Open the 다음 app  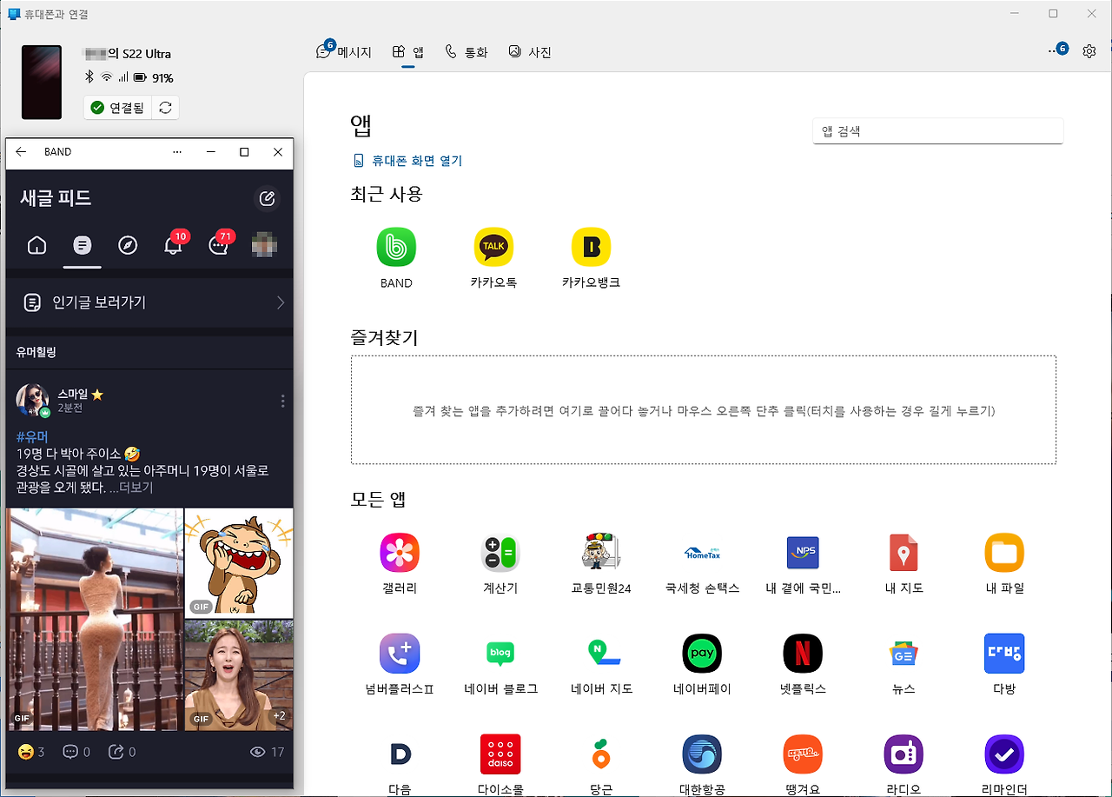coord(400,754)
